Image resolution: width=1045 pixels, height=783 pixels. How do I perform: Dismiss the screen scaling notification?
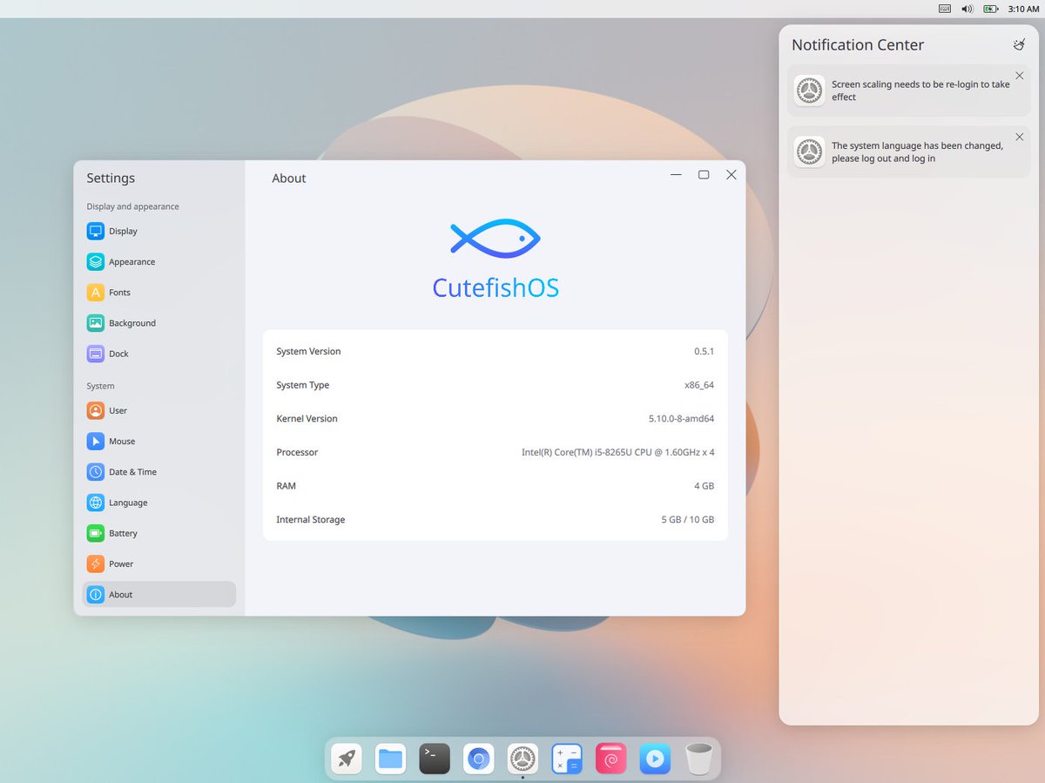pyautogui.click(x=1020, y=76)
